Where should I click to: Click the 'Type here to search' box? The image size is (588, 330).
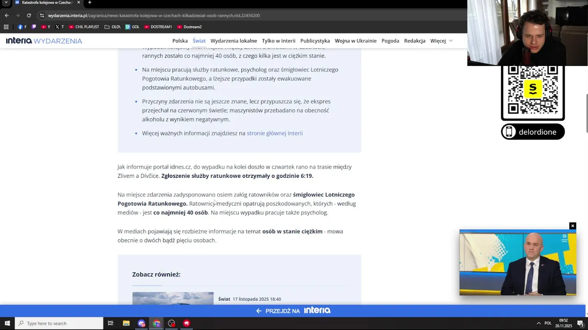(x=59, y=324)
